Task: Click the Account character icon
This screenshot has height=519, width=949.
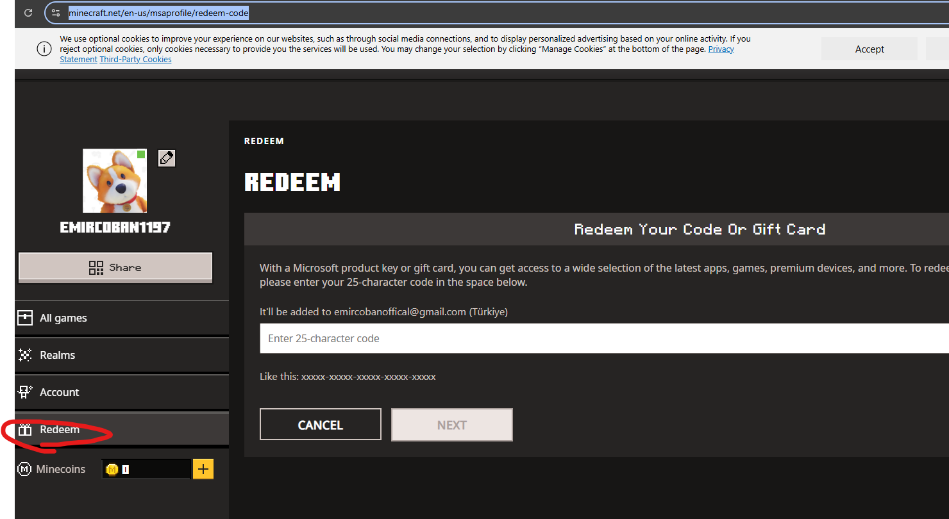Action: pyautogui.click(x=25, y=392)
